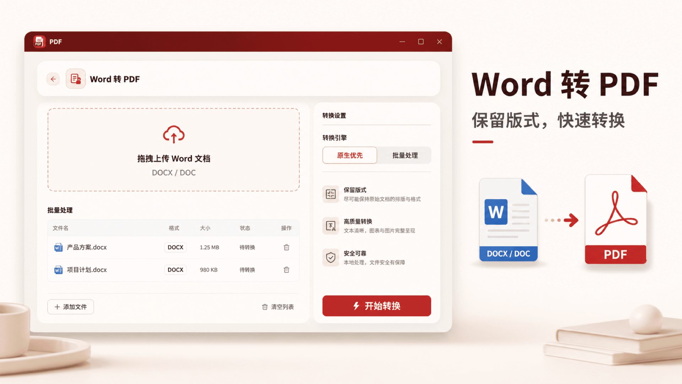Start conversion with 开始转换 button
Screen dimensions: 682x384
[x=377, y=306]
